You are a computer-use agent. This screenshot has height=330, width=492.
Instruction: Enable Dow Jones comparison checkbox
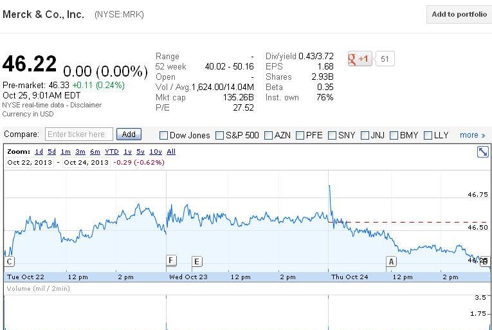tap(163, 135)
